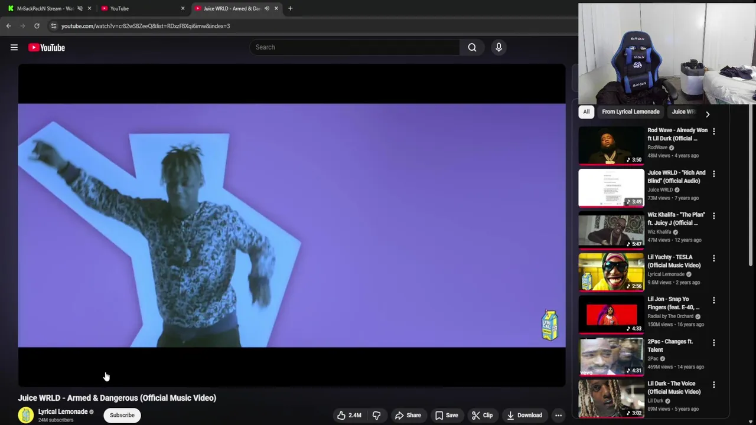Click Lil Jon Snap Yo Fingers title
Screen dimensions: 756x425
[673, 303]
